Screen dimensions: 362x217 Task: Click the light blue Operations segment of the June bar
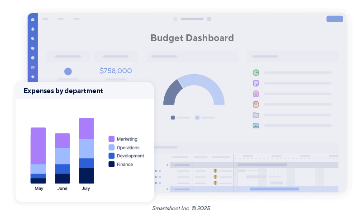[x=62, y=156]
